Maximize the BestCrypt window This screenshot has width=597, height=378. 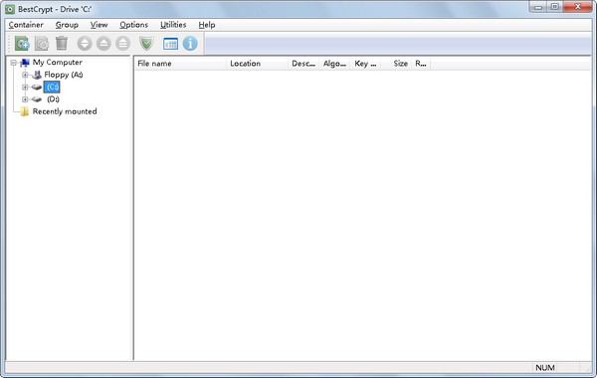[x=555, y=7]
